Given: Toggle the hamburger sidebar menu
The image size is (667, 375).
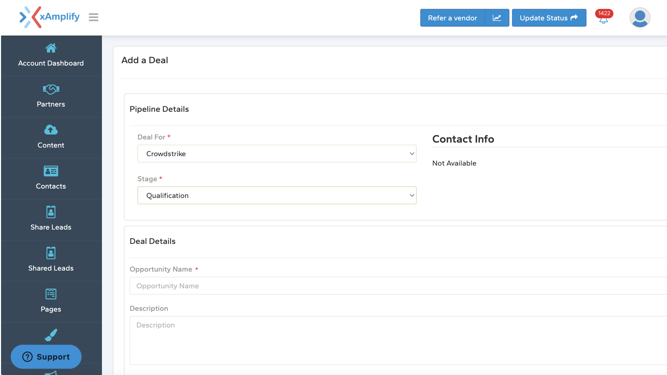Looking at the screenshot, I should click(x=93, y=17).
